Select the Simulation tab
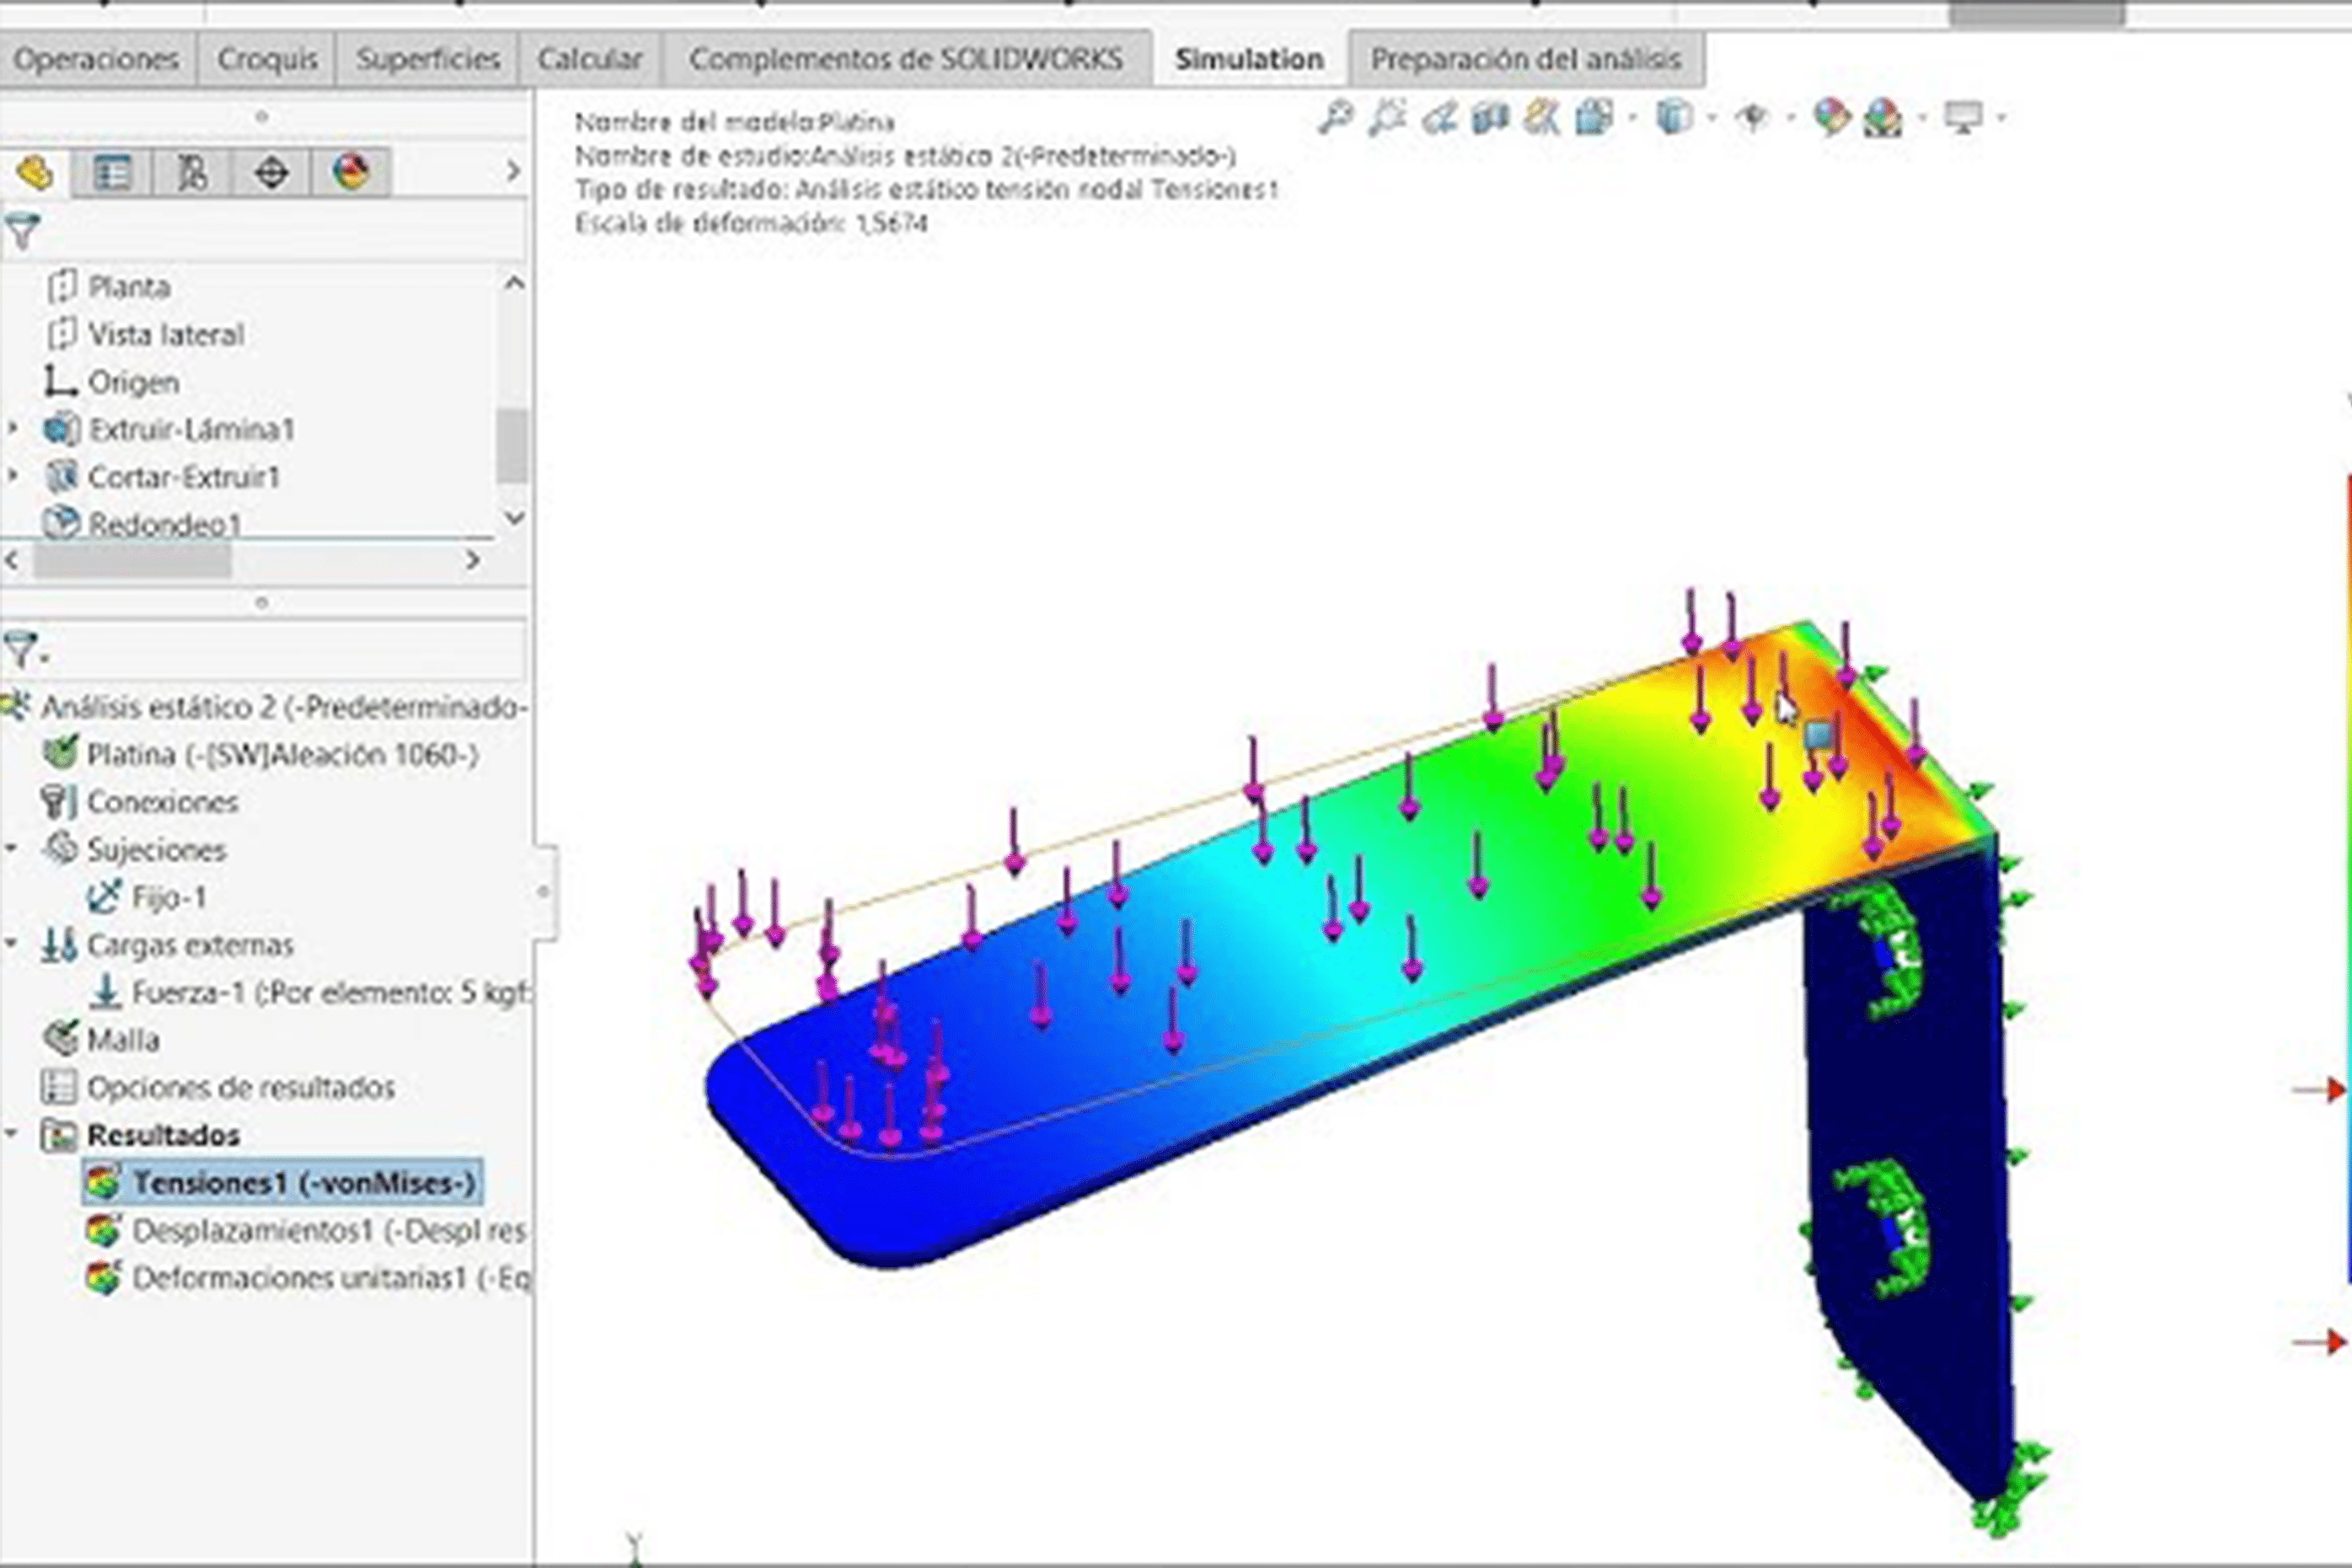The height and width of the screenshot is (1568, 2352). [x=1249, y=59]
